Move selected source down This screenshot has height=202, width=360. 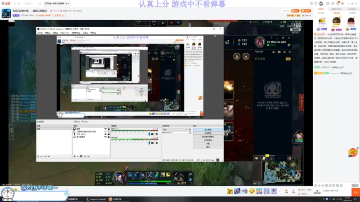click(x=88, y=156)
